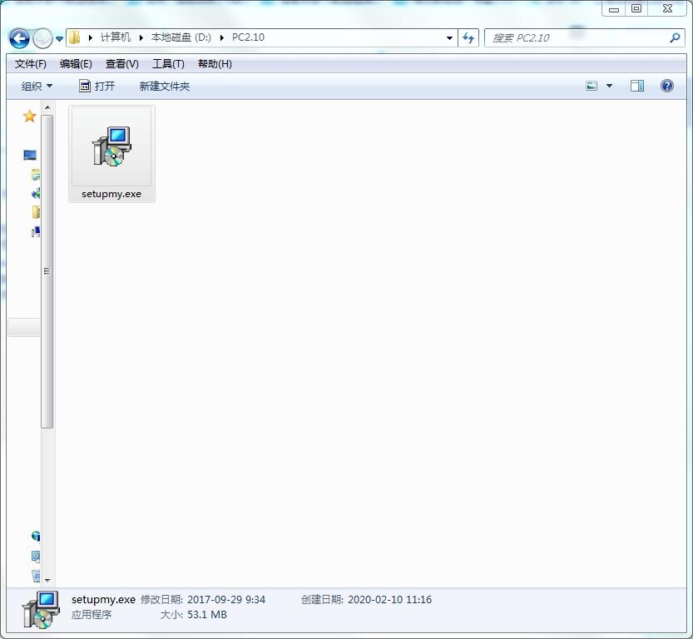Click the change view icon
Image resolution: width=693 pixels, height=639 pixels.
coord(592,86)
